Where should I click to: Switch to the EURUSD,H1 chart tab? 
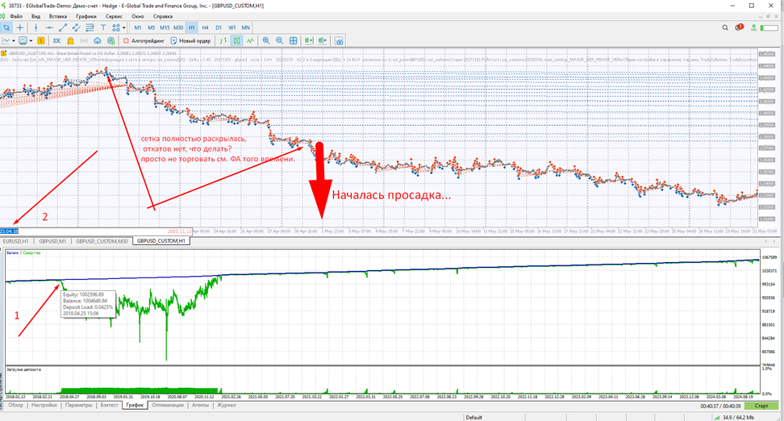[x=16, y=241]
